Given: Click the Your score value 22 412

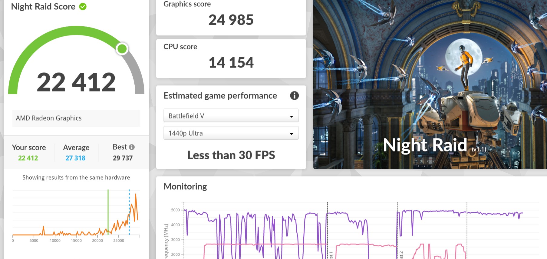Looking at the screenshot, I should (x=28, y=158).
